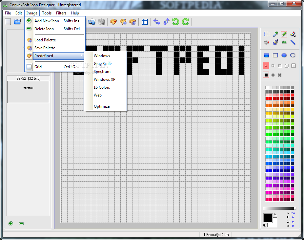Screen dimensions: 304x240
Task: Open the File menu
Action: (8, 13)
